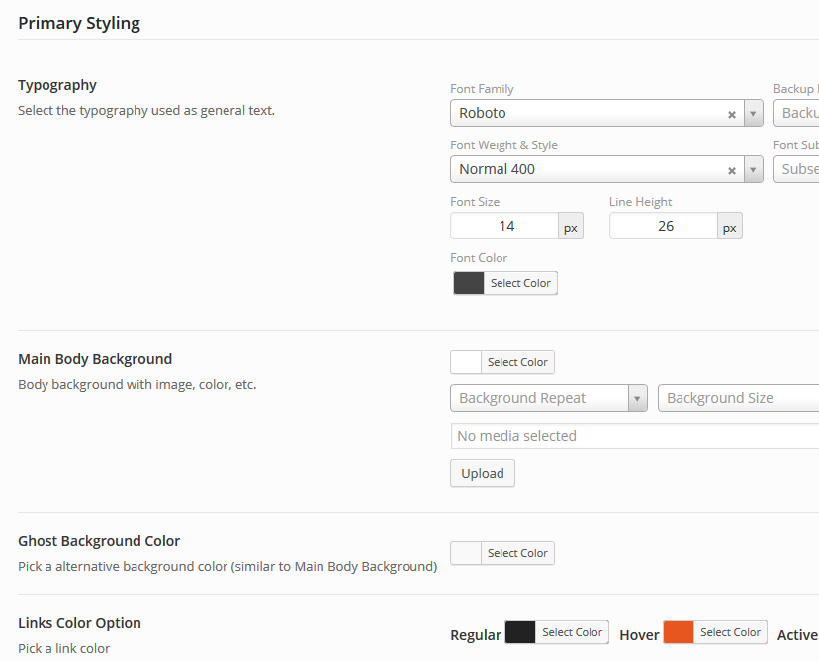Open the Background Size dropdown
The image size is (819, 662).
(737, 398)
